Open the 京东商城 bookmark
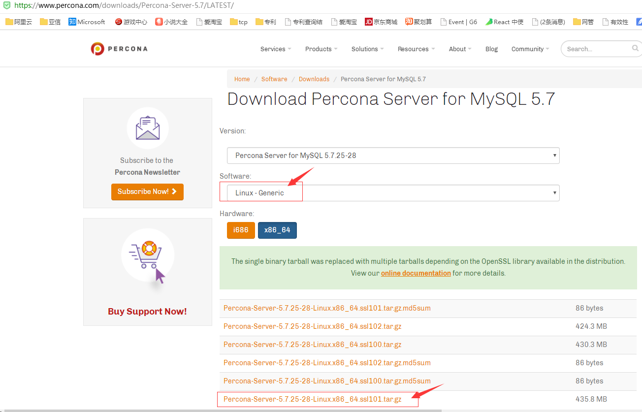 coord(381,22)
